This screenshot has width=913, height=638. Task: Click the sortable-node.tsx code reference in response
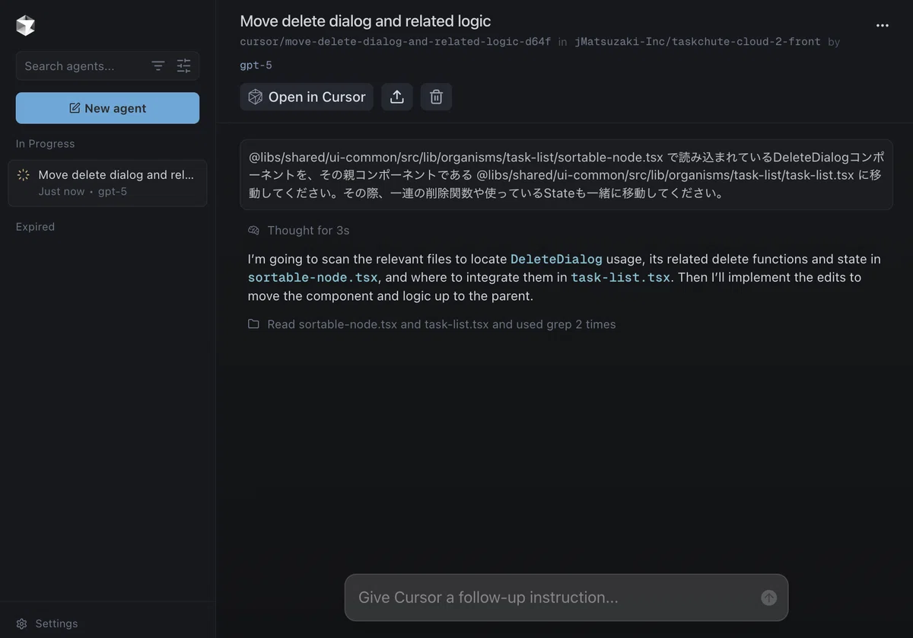pos(313,278)
